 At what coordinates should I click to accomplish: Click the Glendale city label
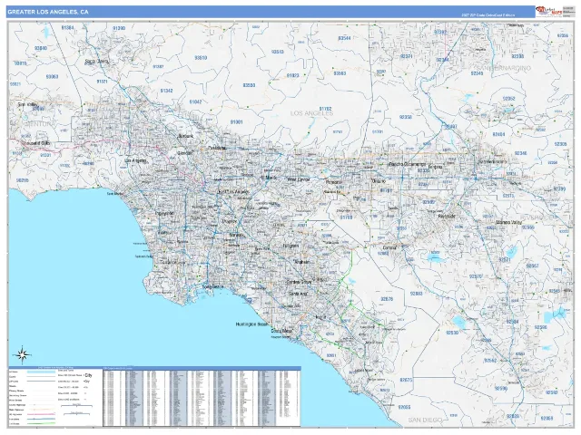184,153
